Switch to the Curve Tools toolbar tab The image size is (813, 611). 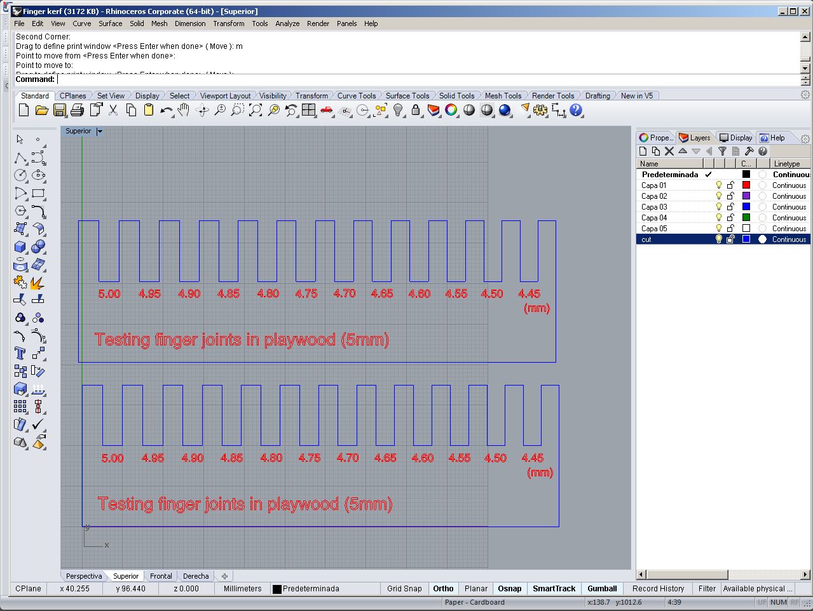(x=356, y=96)
